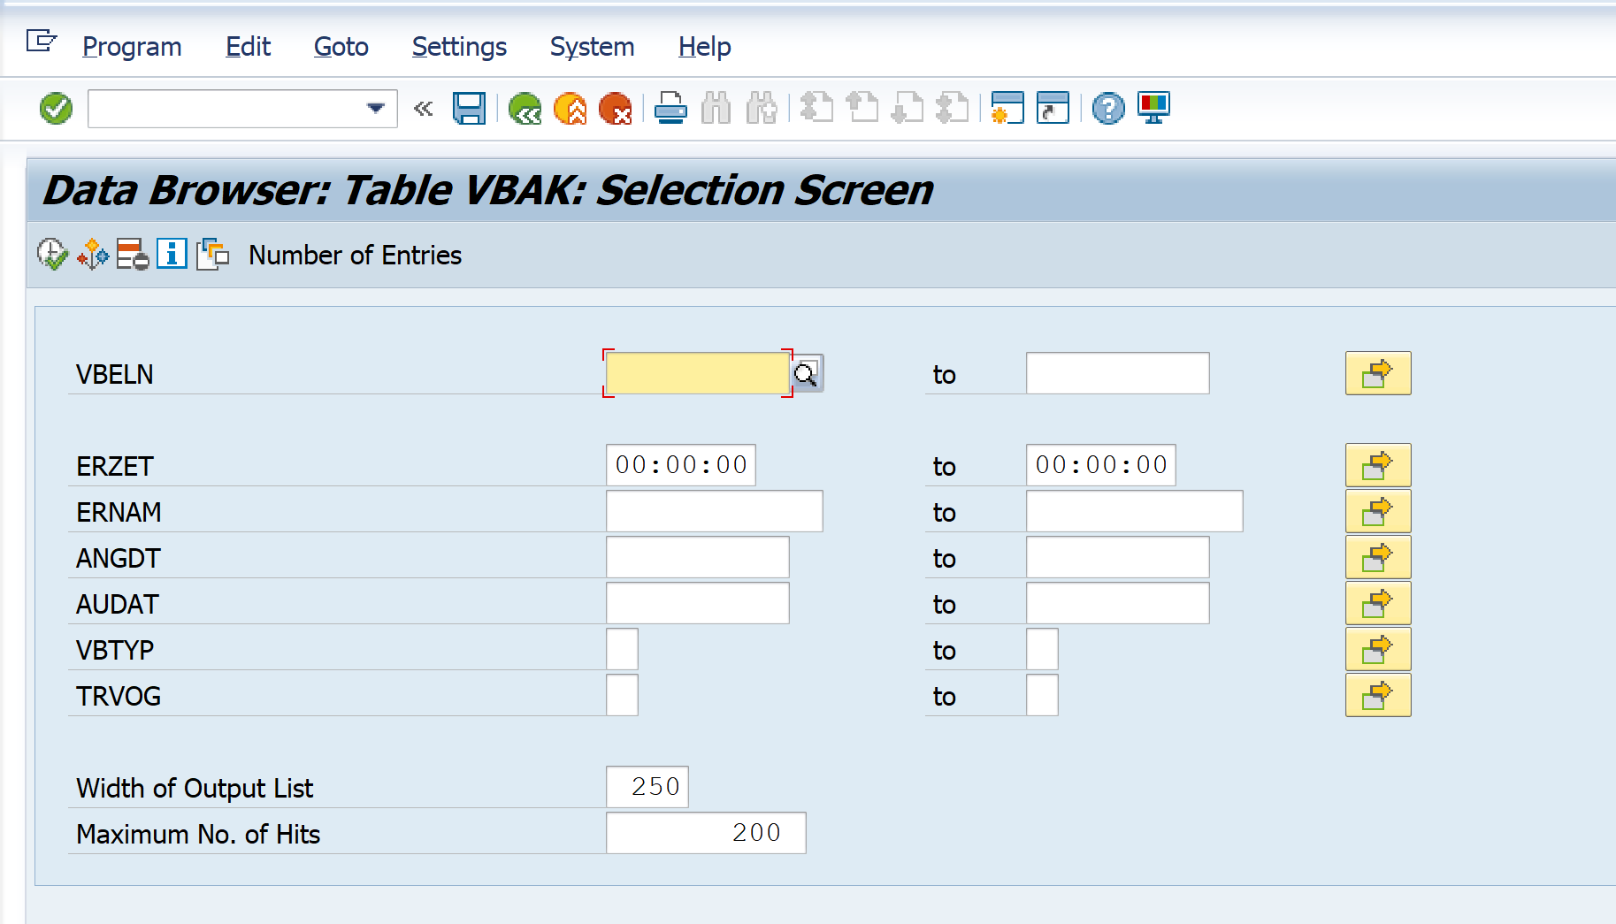This screenshot has height=924, width=1616.
Task: Click the red Cancel icon
Action: 615,109
